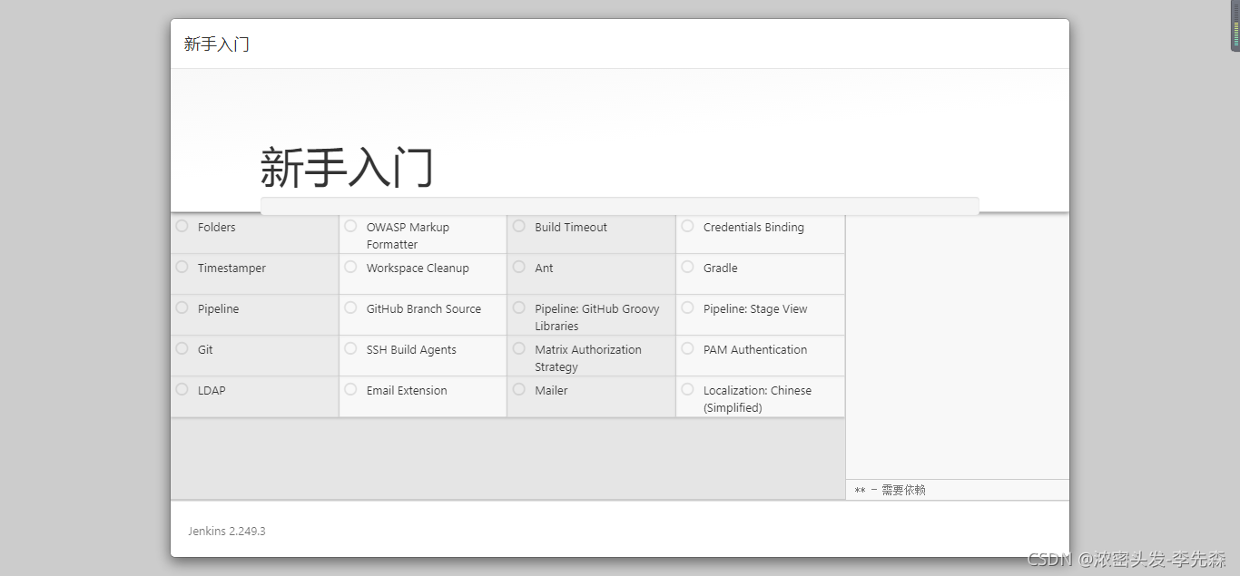Click the Gradle plugin label
This screenshot has width=1240, height=576.
[721, 268]
